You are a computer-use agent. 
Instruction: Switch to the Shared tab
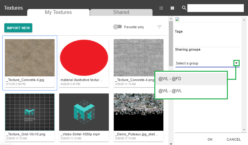coord(121,12)
